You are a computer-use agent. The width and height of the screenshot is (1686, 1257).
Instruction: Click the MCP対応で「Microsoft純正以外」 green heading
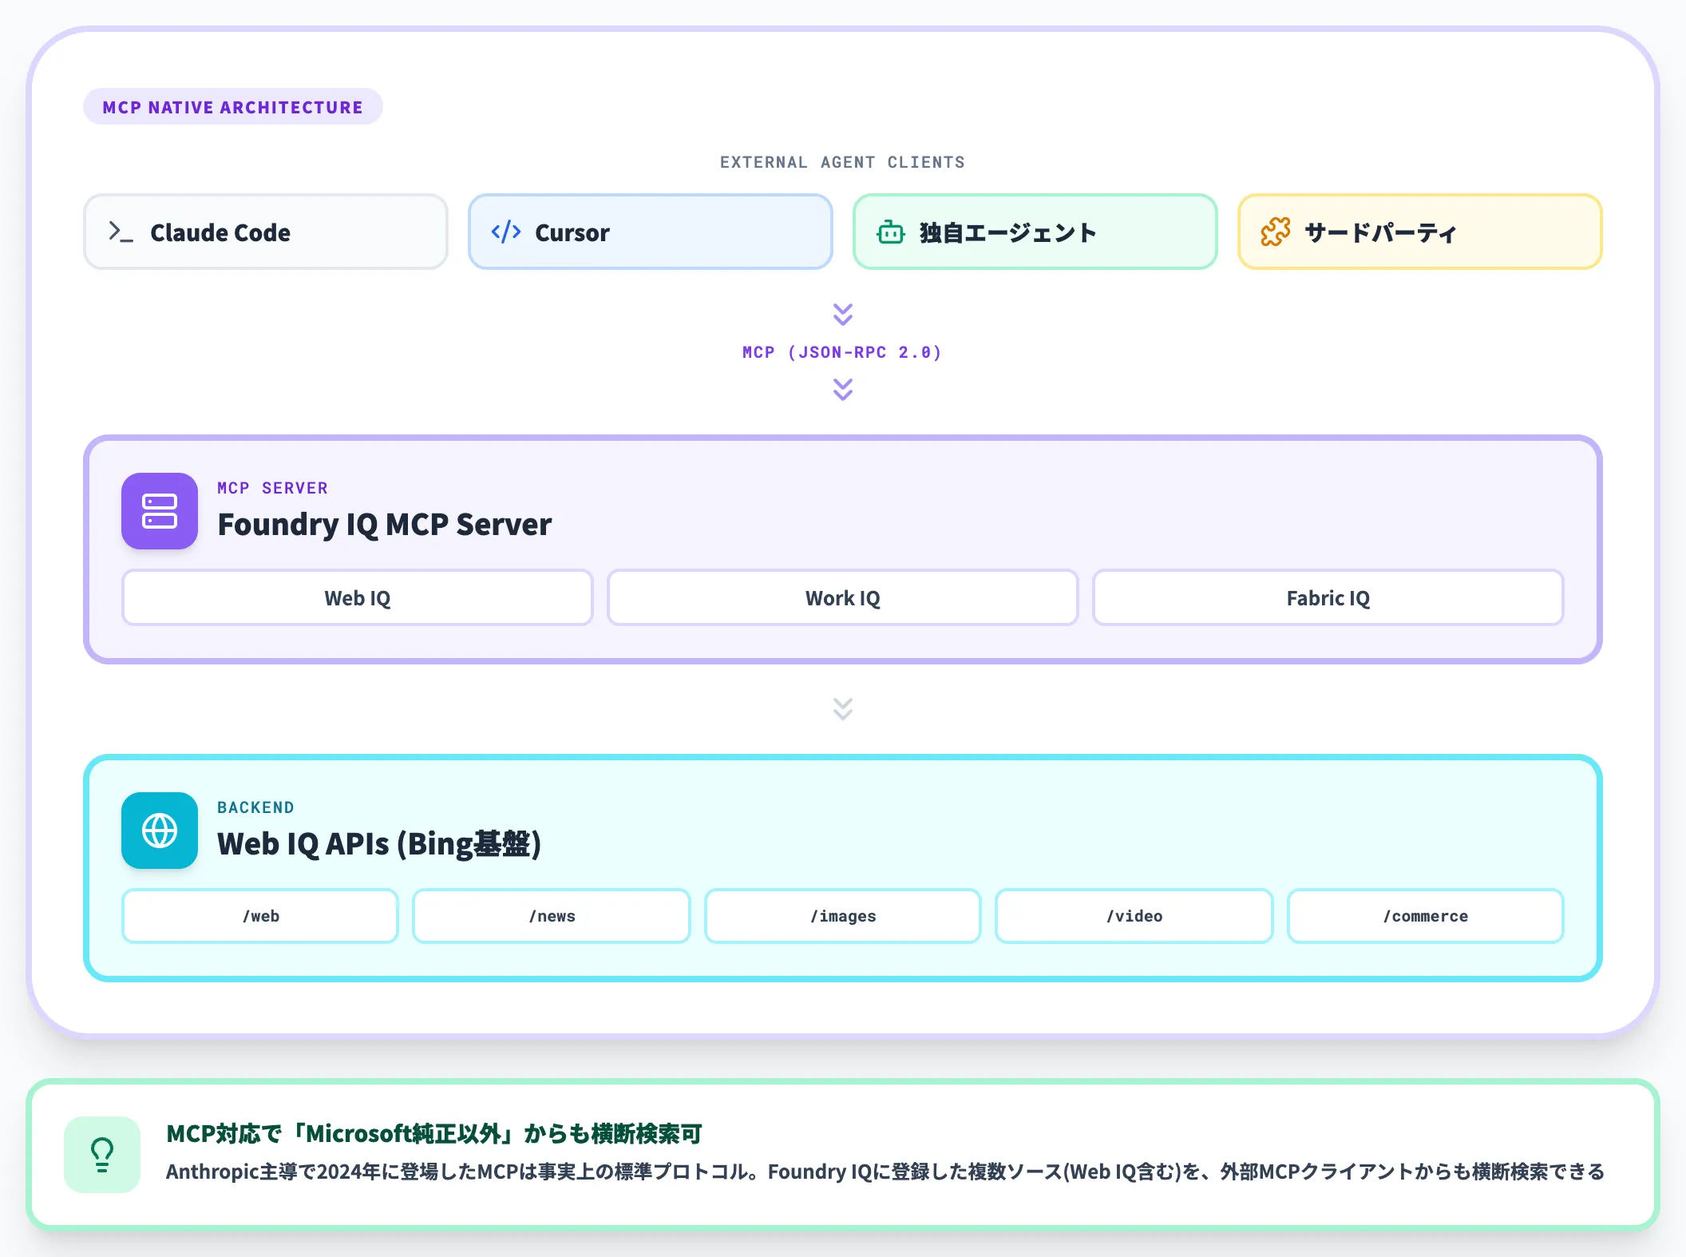coord(433,1133)
